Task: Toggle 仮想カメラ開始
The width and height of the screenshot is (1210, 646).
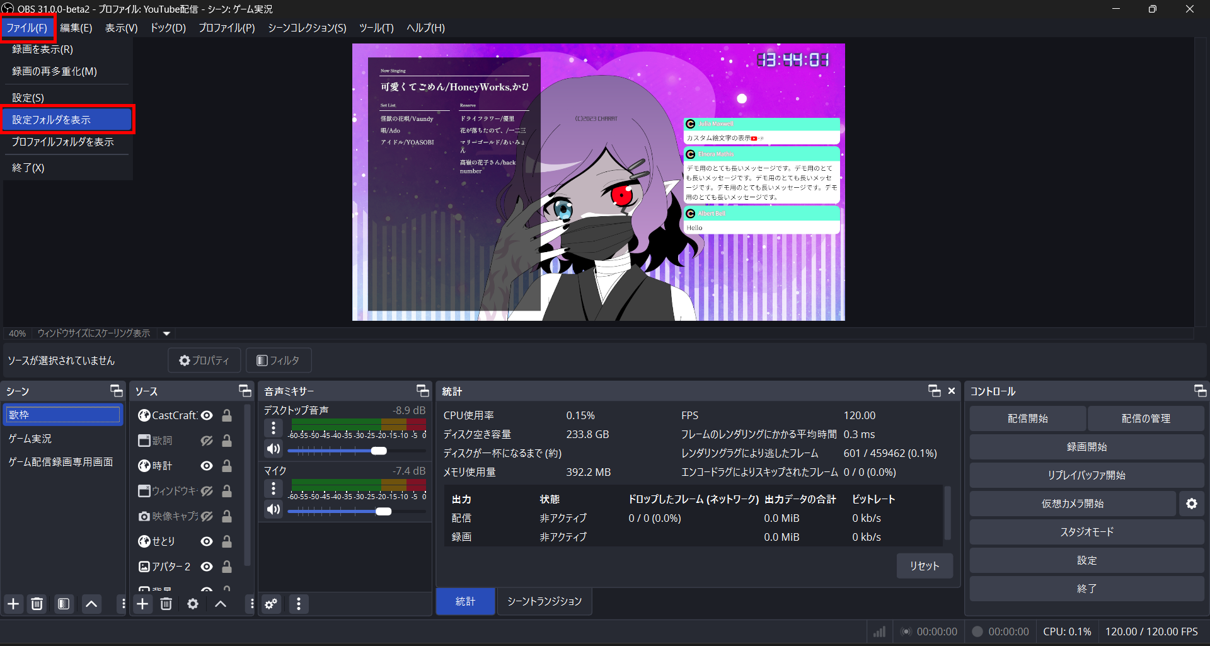Action: click(x=1073, y=504)
